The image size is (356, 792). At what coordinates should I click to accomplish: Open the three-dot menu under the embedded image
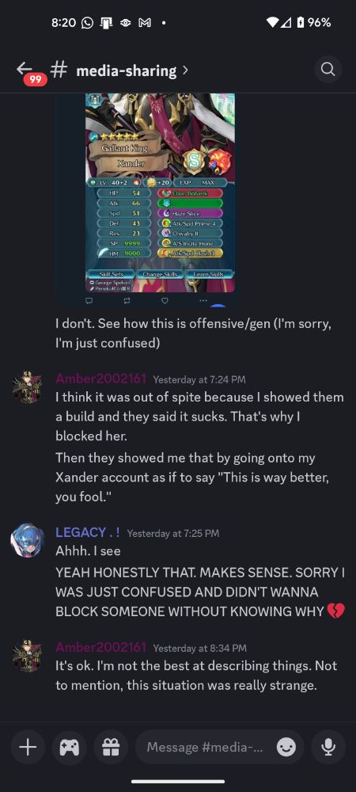click(x=203, y=300)
